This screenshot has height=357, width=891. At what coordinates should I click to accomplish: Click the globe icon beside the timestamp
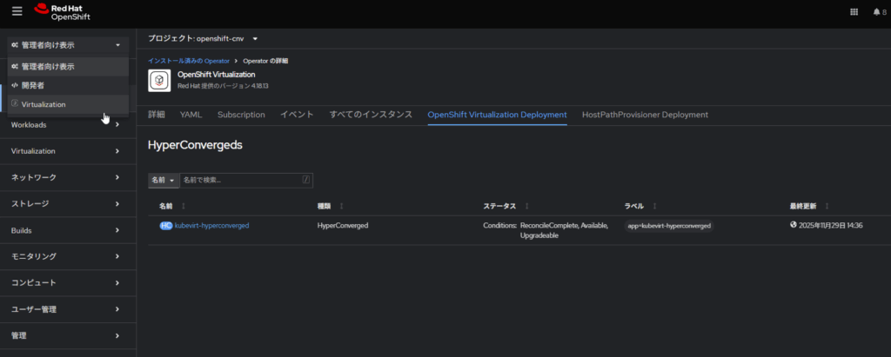click(794, 225)
